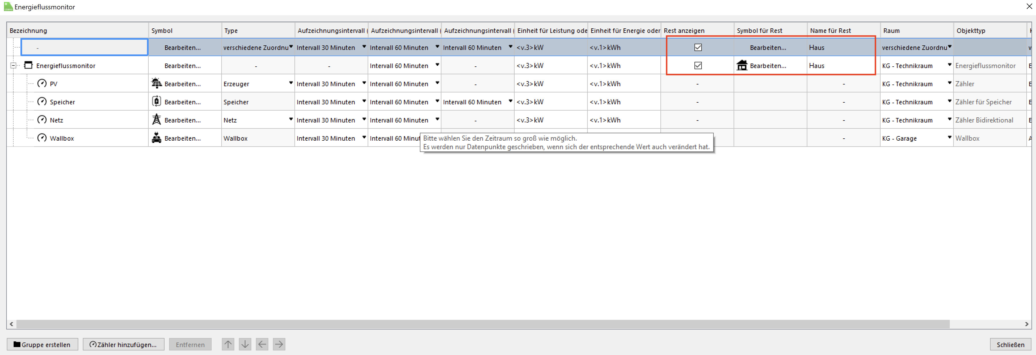Move selected item down with down arrow
Screen dimensions: 1036x355
245,344
